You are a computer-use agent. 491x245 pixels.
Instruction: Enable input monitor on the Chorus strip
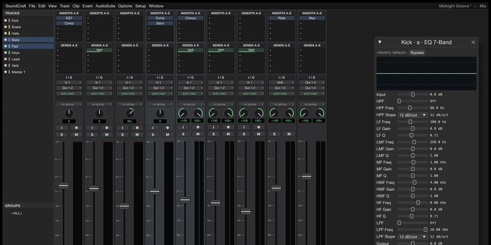pyautogui.click(x=183, y=127)
